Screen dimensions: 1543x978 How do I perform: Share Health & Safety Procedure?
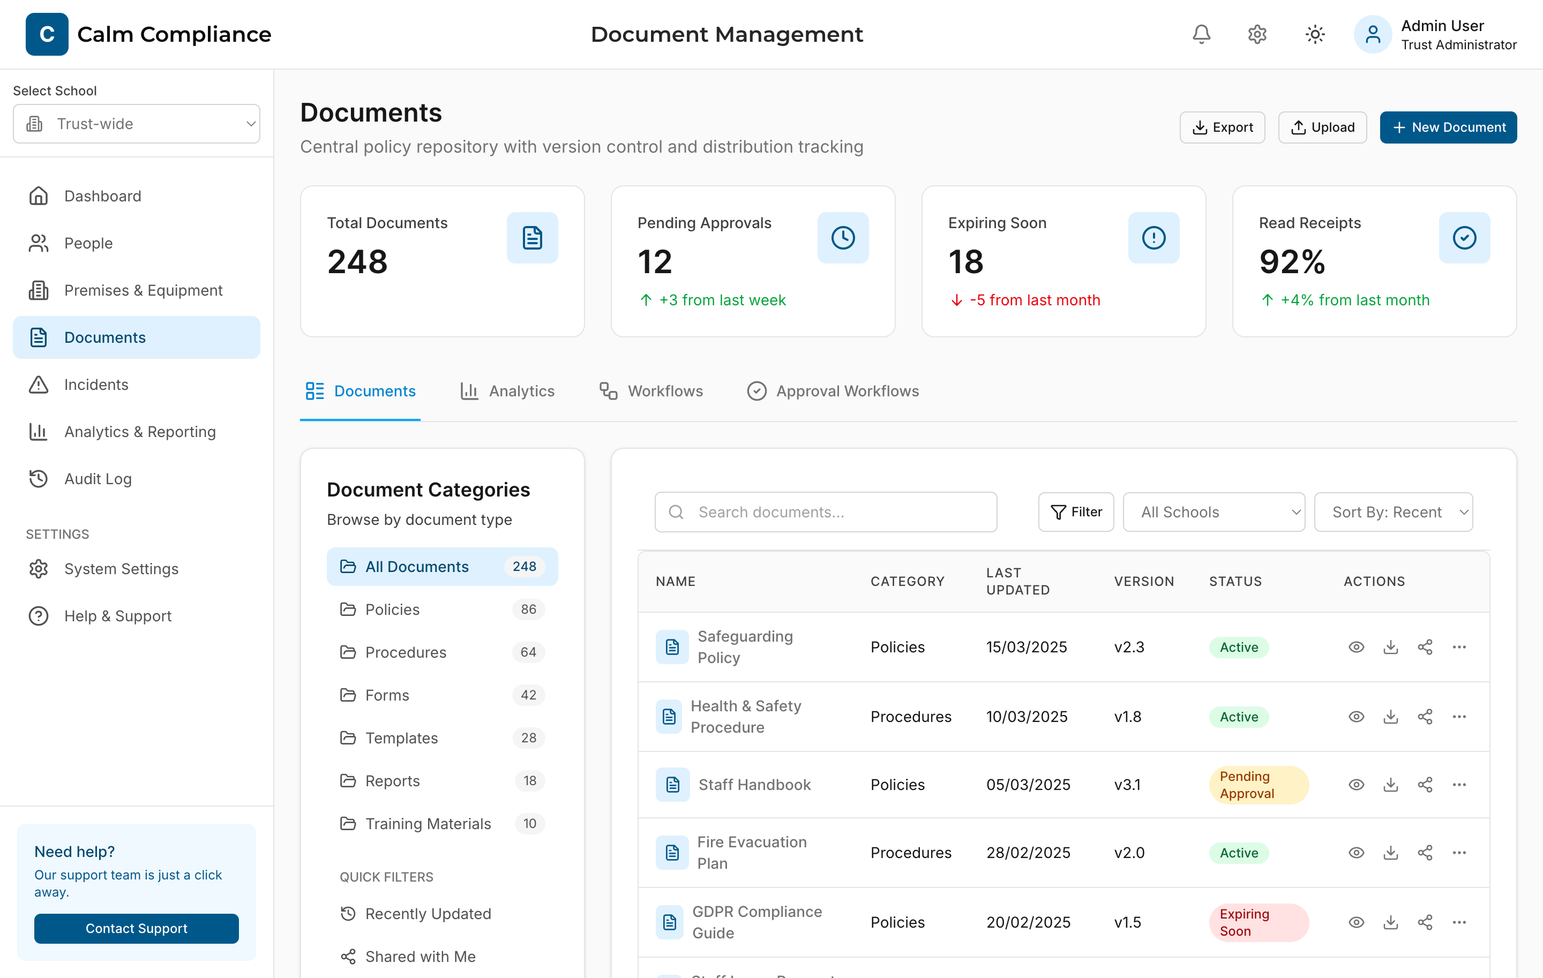(1425, 716)
